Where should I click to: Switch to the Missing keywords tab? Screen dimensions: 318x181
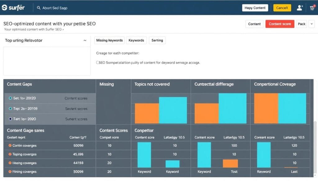(x=109, y=40)
